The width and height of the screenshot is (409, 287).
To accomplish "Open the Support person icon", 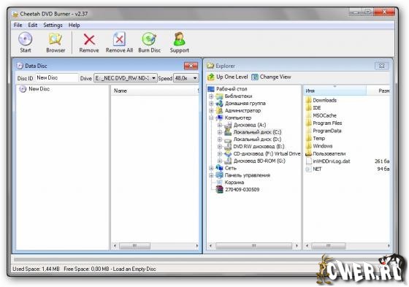I will click(x=180, y=39).
